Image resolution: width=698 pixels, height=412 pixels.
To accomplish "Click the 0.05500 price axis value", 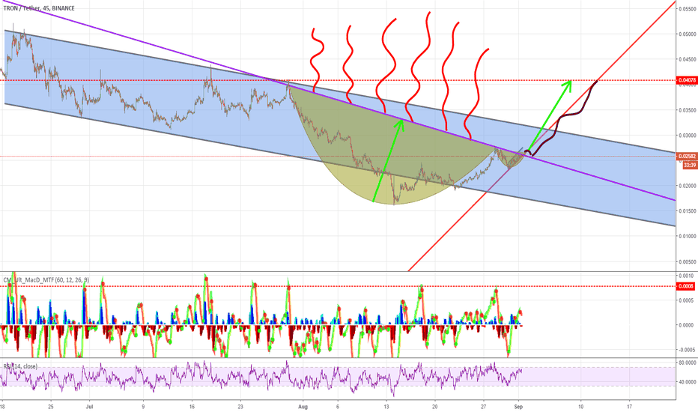I will (688, 8).
